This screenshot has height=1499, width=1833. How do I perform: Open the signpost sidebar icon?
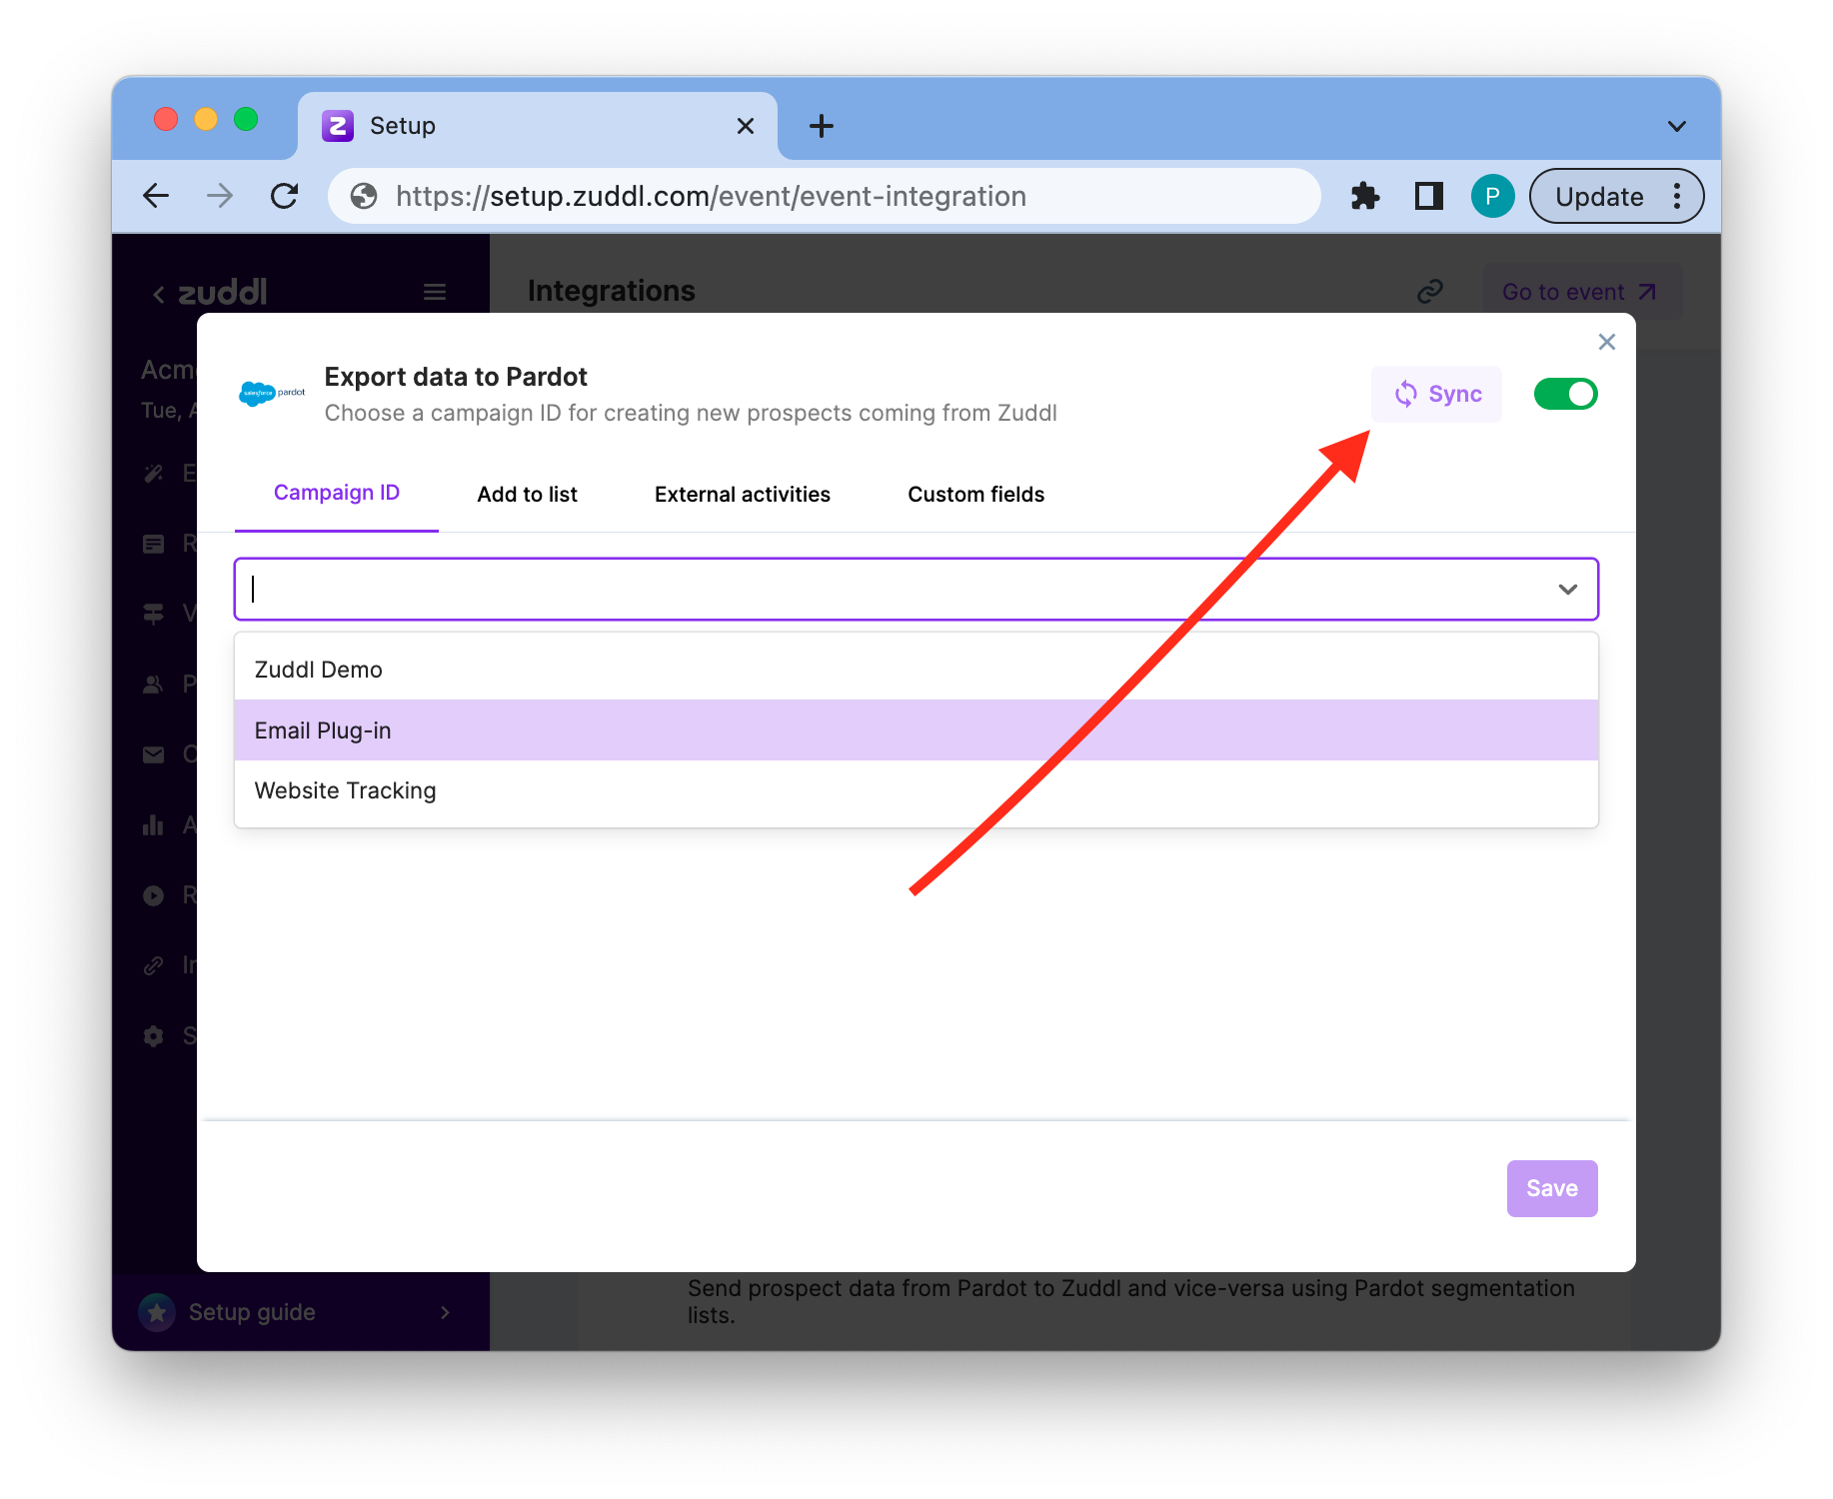tap(153, 614)
